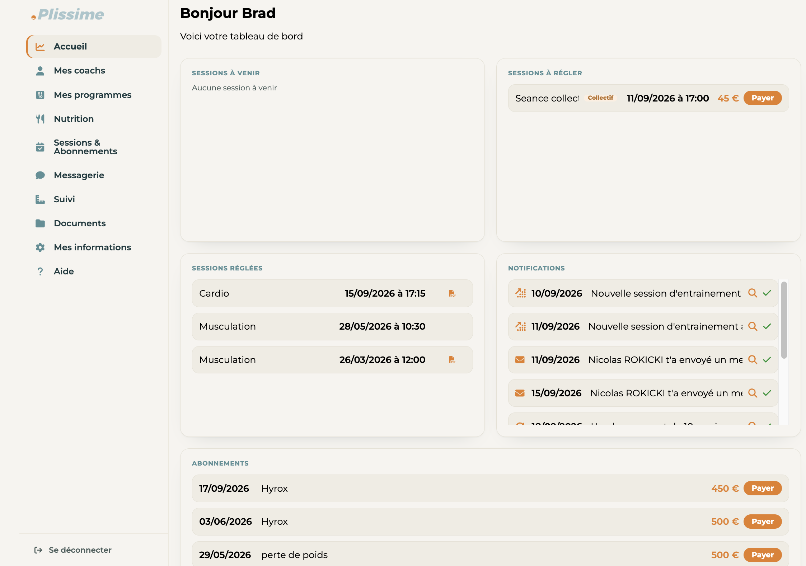
Task: Mark 15/09/2026 Nicolas ROKICKI notification as read
Action: (767, 393)
